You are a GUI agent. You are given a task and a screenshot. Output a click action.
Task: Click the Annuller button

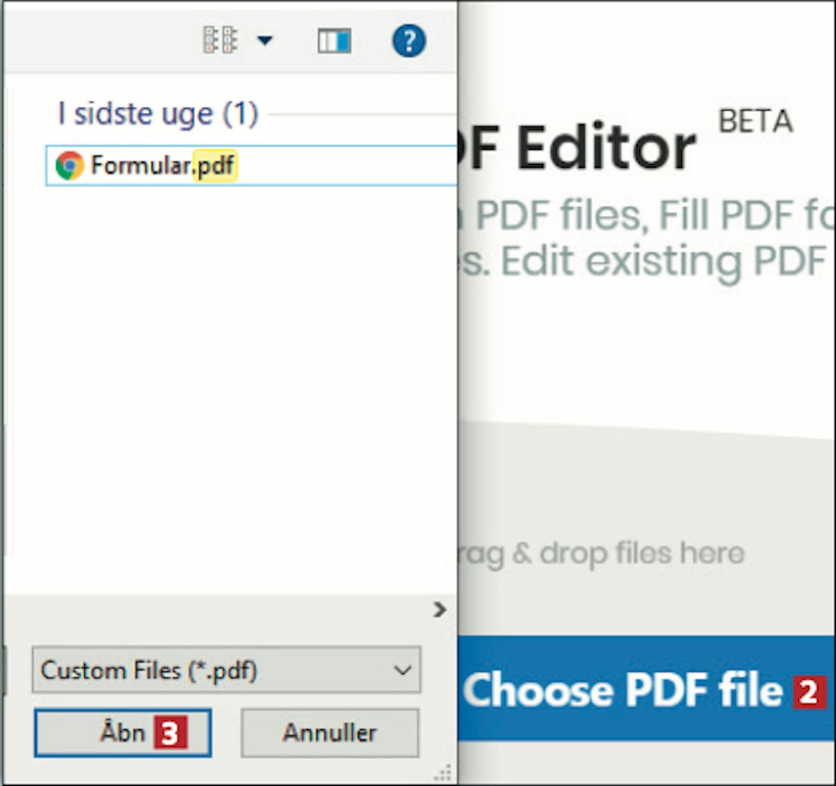pyautogui.click(x=329, y=733)
